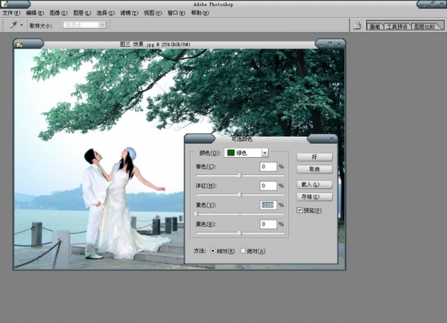This screenshot has height=323, width=447.
Task: Open the 选择(S) menu
Action: pyautogui.click(x=106, y=13)
